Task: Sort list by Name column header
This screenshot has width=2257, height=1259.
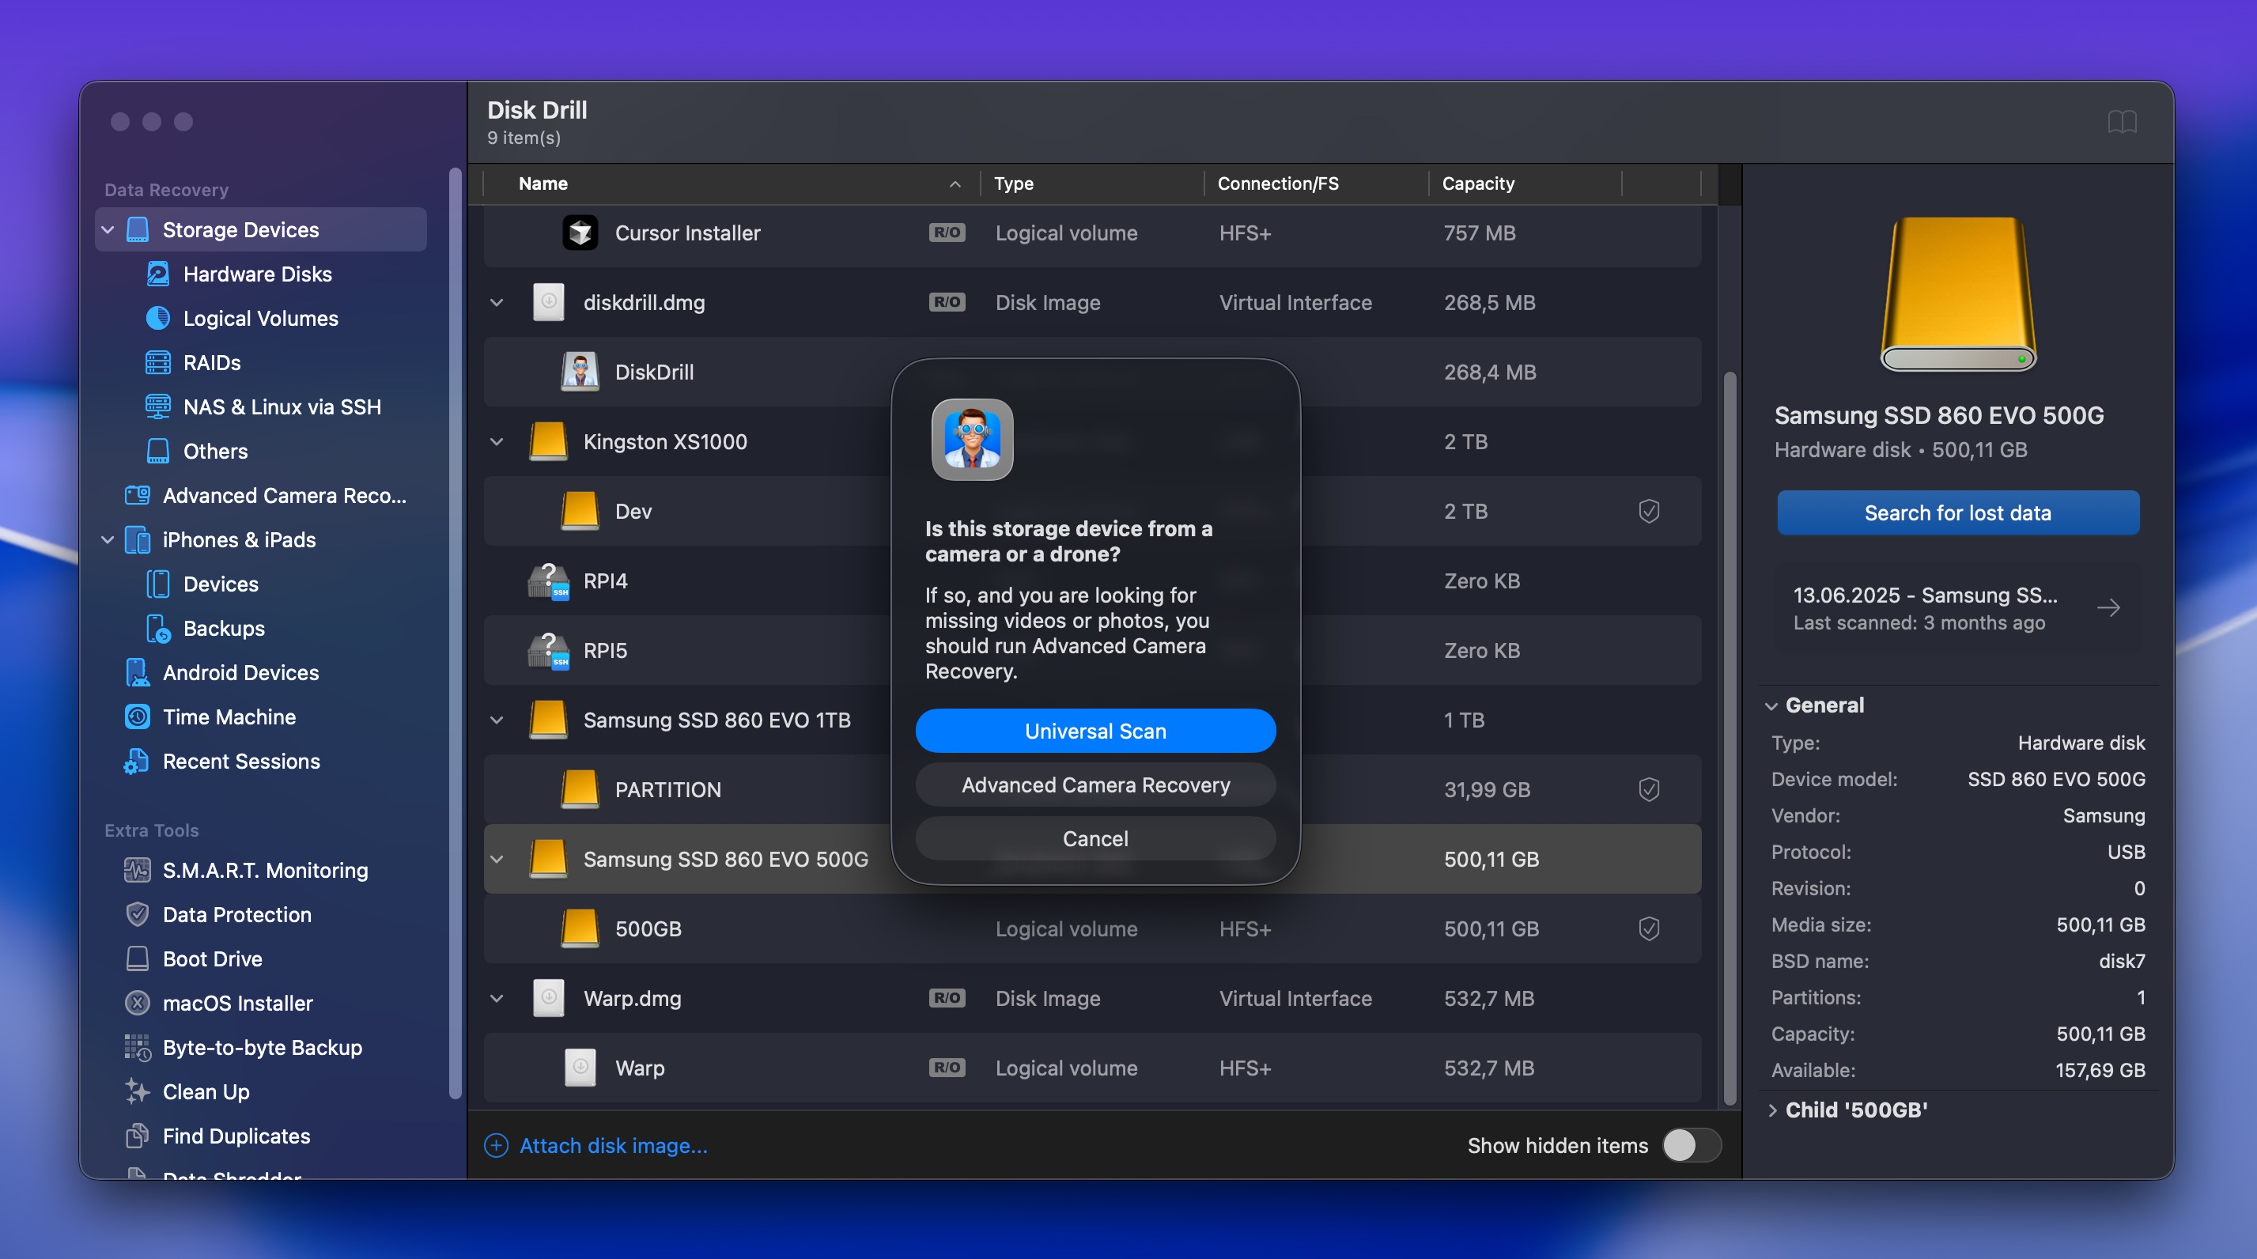Action: (543, 183)
